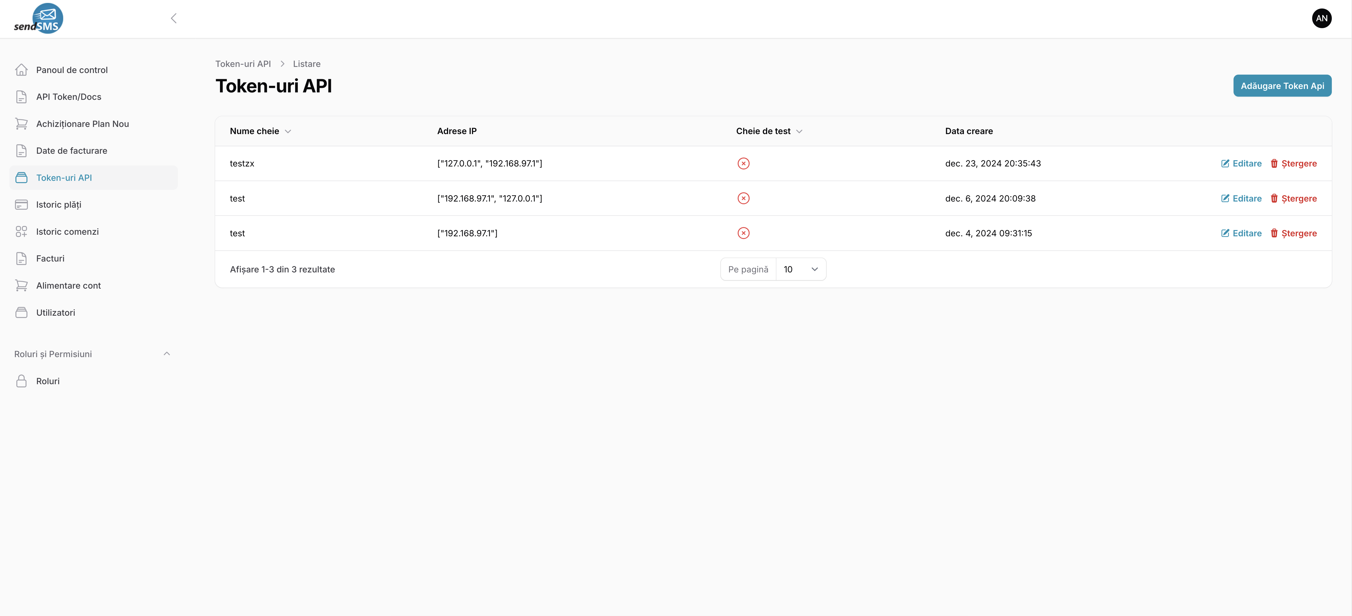Click the Achiziționare Plan Nou cart icon

coord(22,124)
